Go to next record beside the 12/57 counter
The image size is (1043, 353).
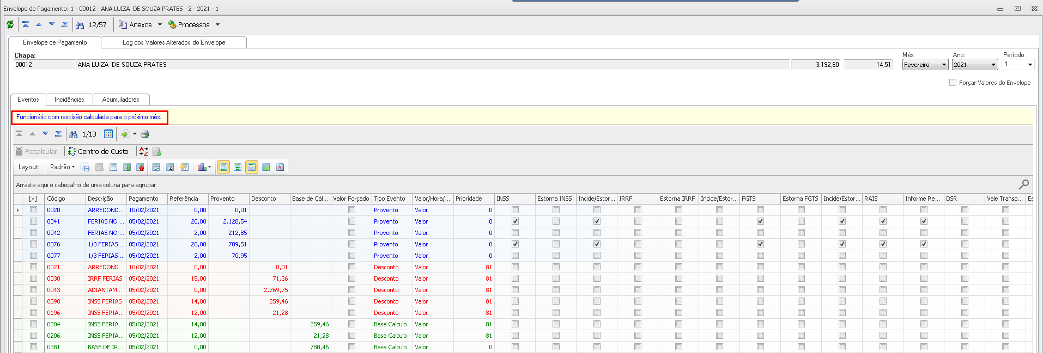(52, 24)
